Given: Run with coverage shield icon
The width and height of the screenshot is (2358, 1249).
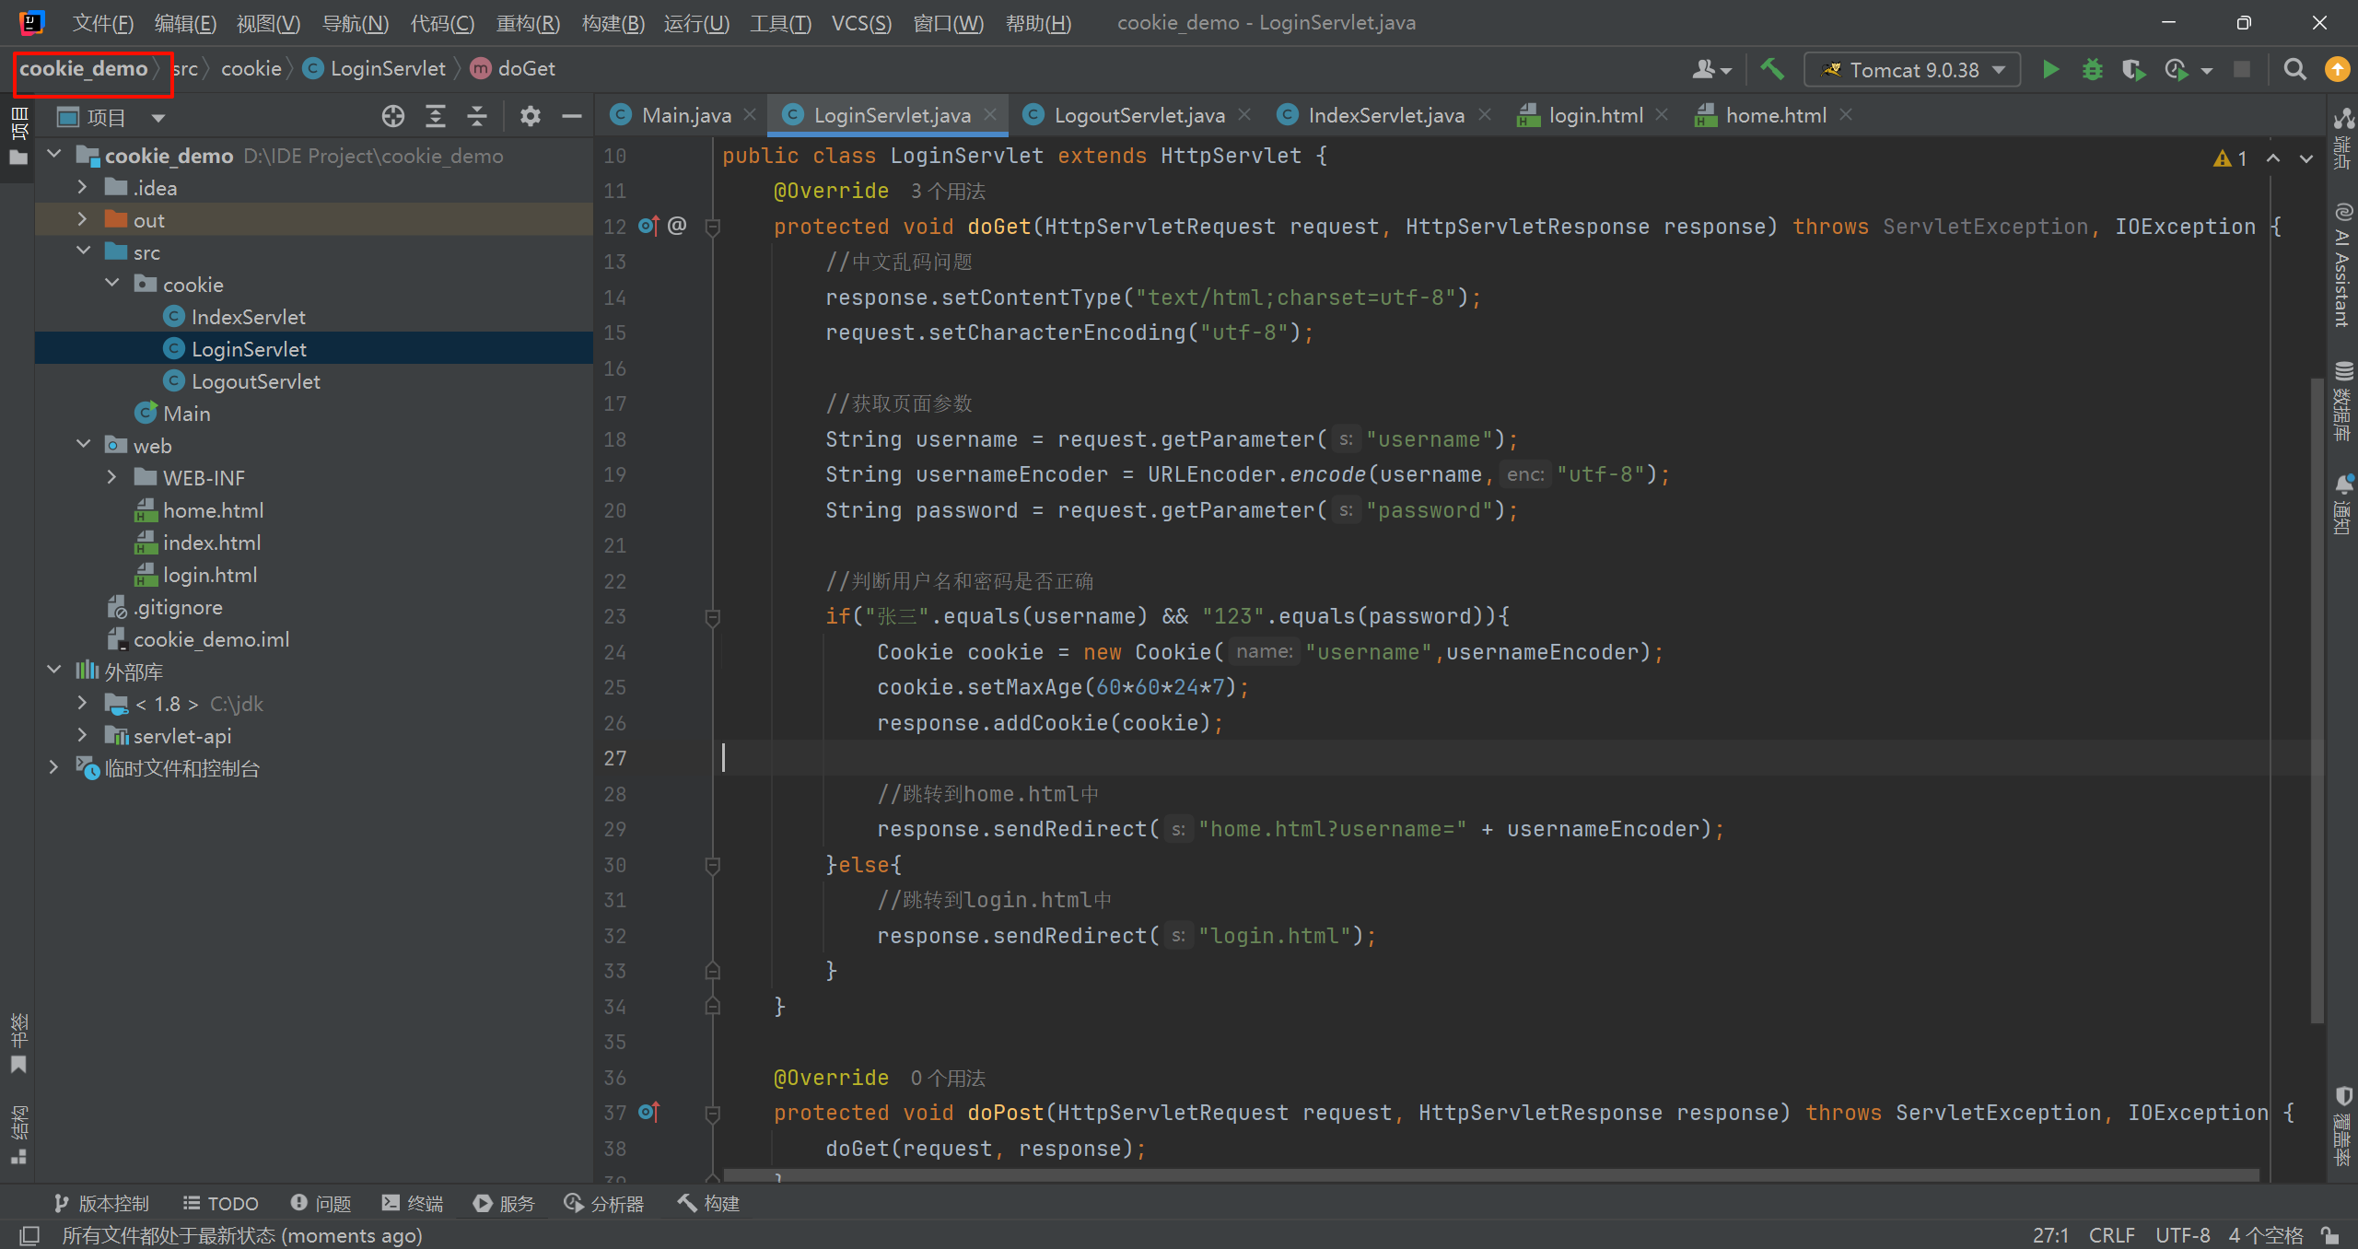Looking at the screenshot, I should click(2133, 69).
